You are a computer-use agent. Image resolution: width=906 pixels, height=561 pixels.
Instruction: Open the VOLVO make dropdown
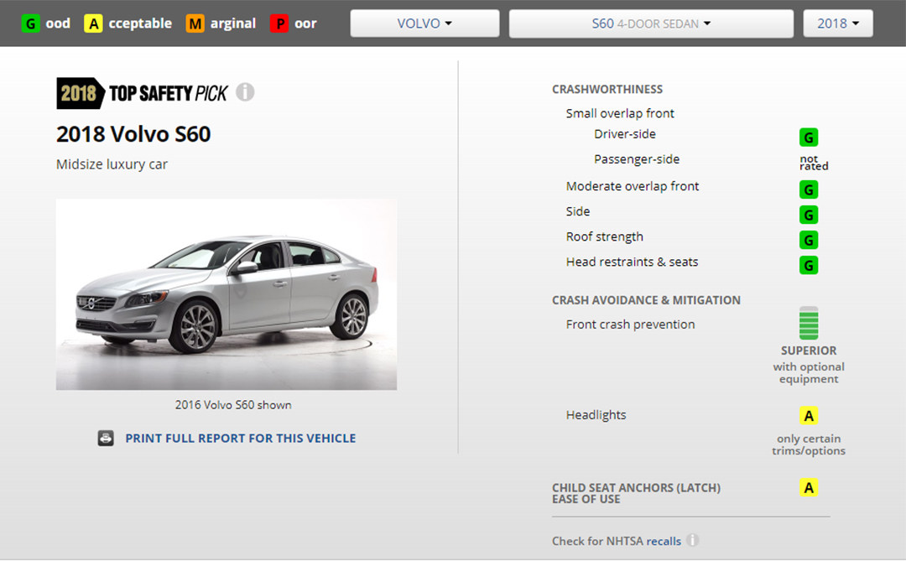pos(424,23)
